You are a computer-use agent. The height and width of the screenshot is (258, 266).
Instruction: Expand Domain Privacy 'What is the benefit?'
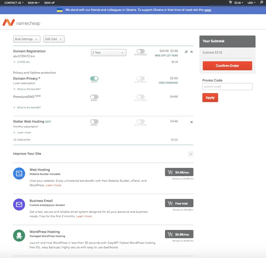(27, 89)
